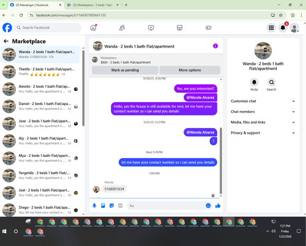This screenshot has width=306, height=246.
Task: Open system tray hidden icons arrow
Action: point(267,231)
